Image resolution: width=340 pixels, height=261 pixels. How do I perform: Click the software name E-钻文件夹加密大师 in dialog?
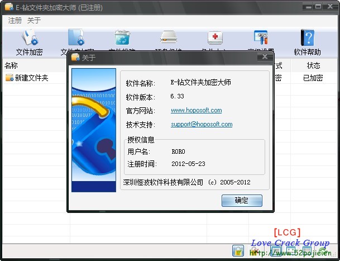point(200,82)
